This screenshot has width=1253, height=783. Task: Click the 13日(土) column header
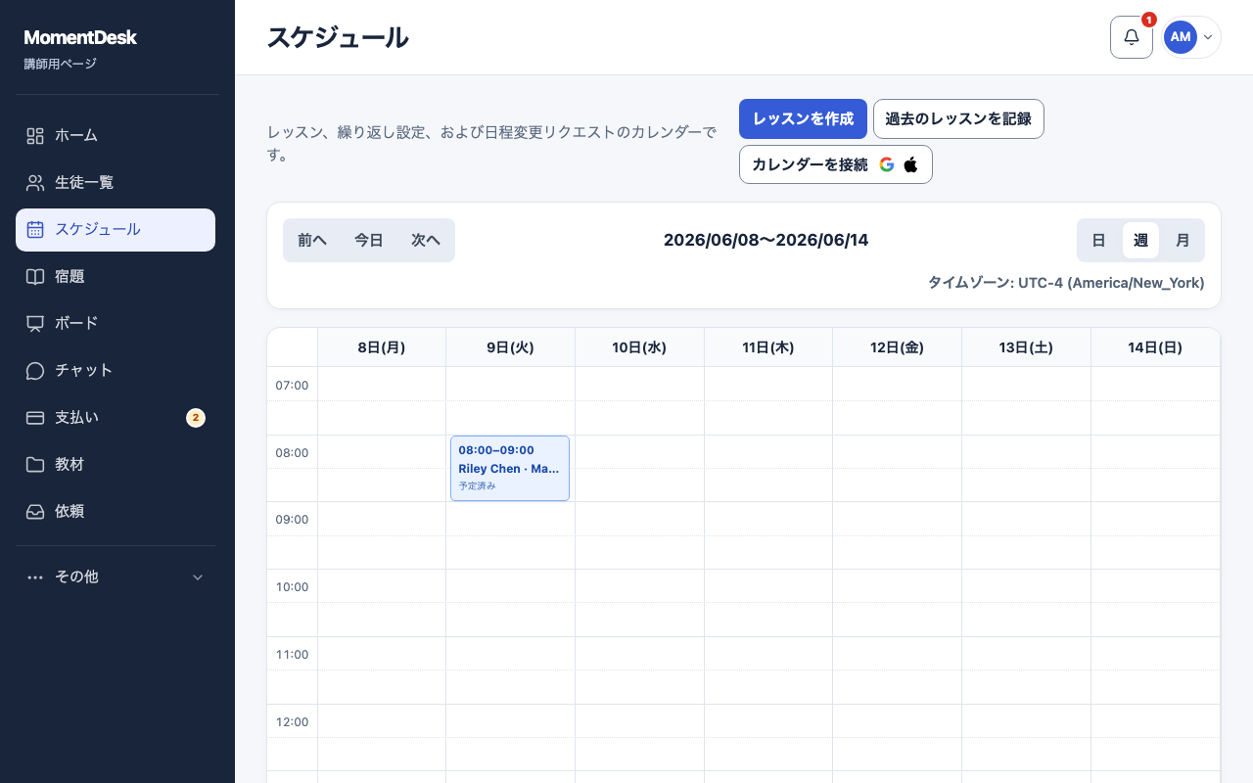[x=1026, y=347]
